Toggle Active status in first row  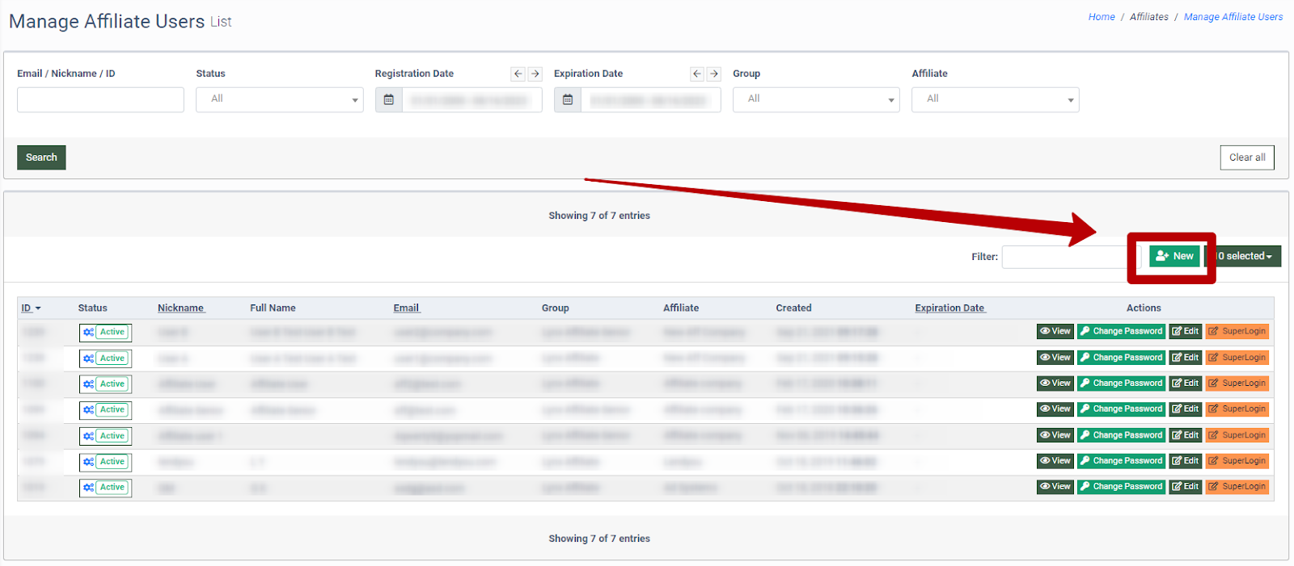105,332
